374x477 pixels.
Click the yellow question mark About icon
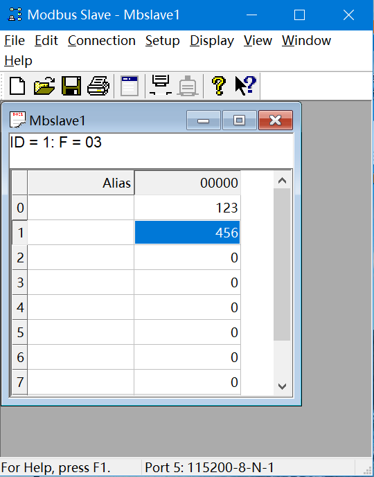pyautogui.click(x=218, y=86)
